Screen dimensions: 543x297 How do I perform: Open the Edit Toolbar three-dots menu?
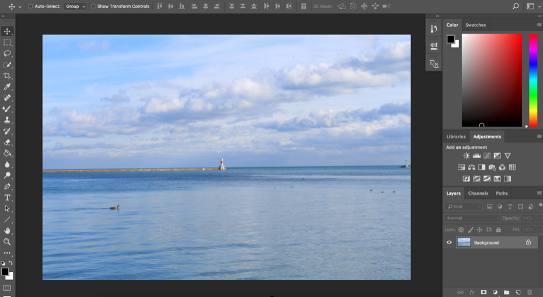7,253
